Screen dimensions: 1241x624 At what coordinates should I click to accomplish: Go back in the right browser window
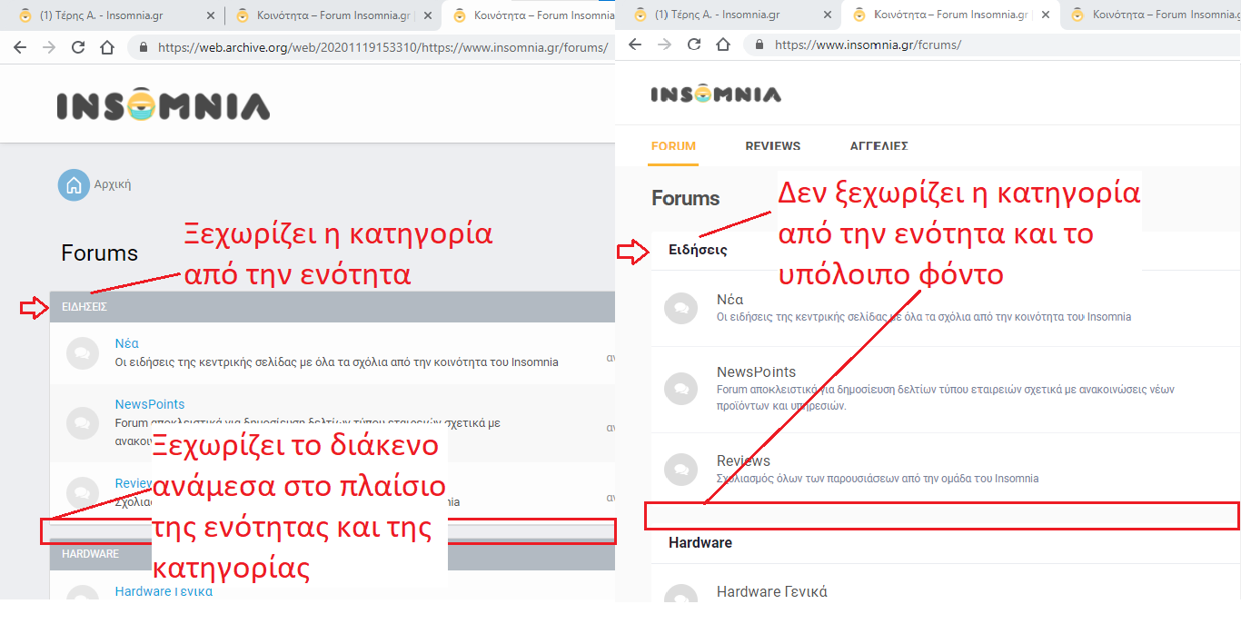click(x=635, y=45)
